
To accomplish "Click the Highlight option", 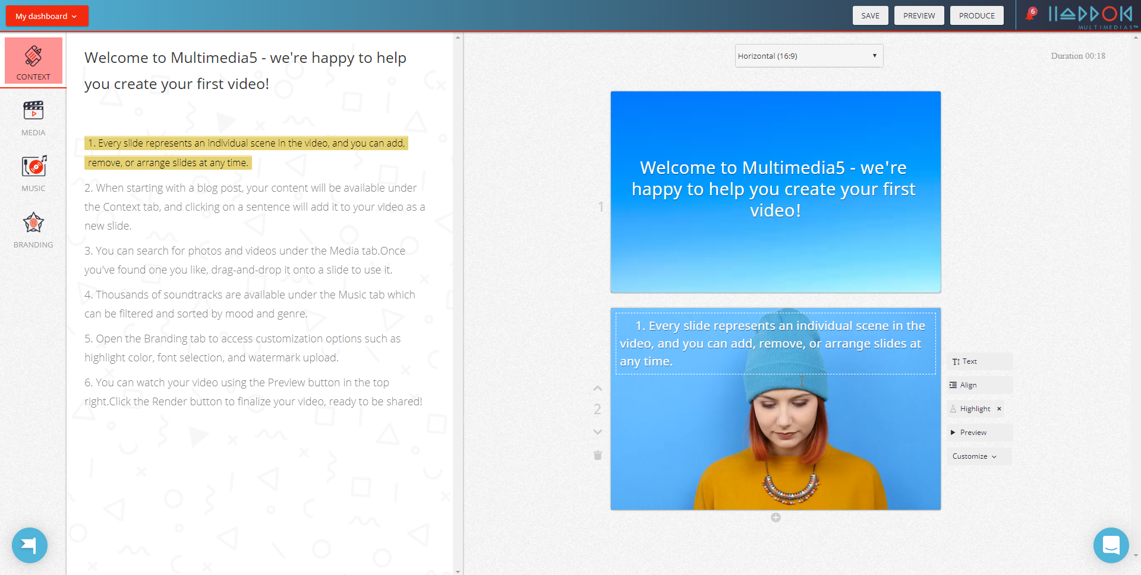I will tap(971, 409).
